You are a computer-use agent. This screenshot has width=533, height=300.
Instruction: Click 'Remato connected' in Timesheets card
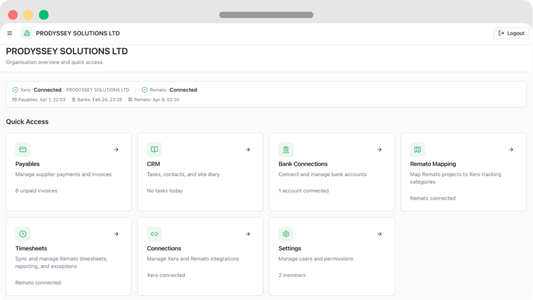38,283
